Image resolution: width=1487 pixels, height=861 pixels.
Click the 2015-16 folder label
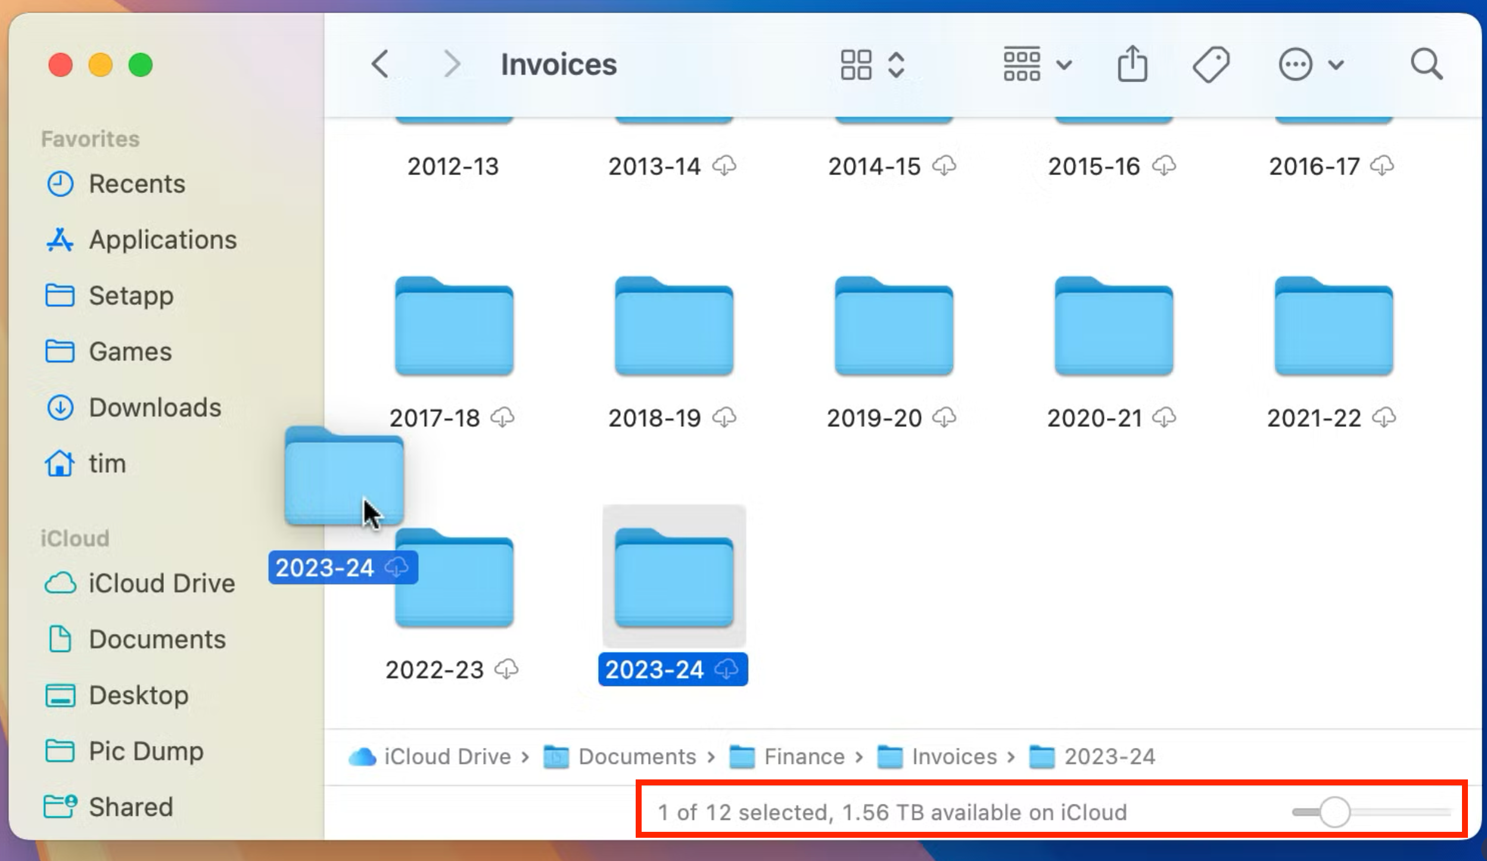1094,166
